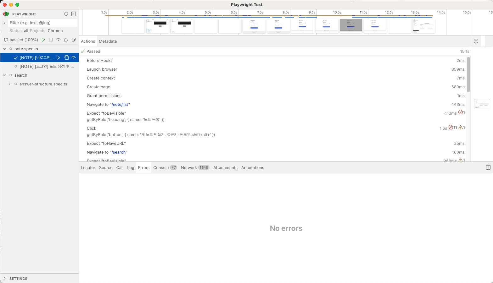Image resolution: width=493 pixels, height=283 pixels.
Task: Switch to the Metadata tab
Action: [x=108, y=41]
